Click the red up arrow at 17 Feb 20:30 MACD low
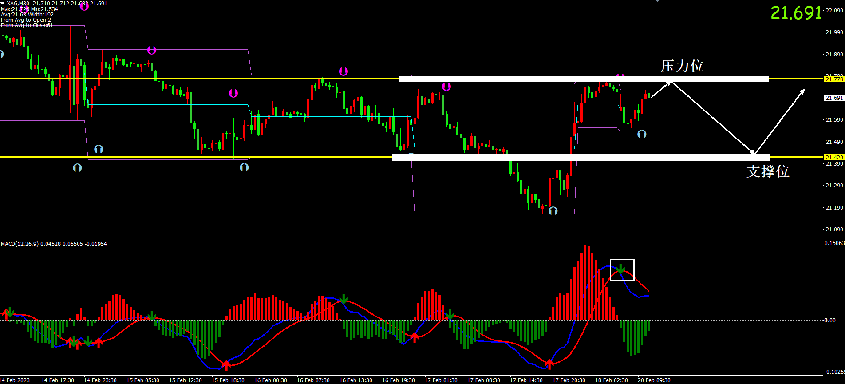 click(549, 364)
